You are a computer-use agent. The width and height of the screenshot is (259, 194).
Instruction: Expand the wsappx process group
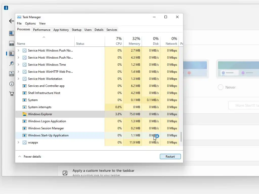[x=18, y=142]
